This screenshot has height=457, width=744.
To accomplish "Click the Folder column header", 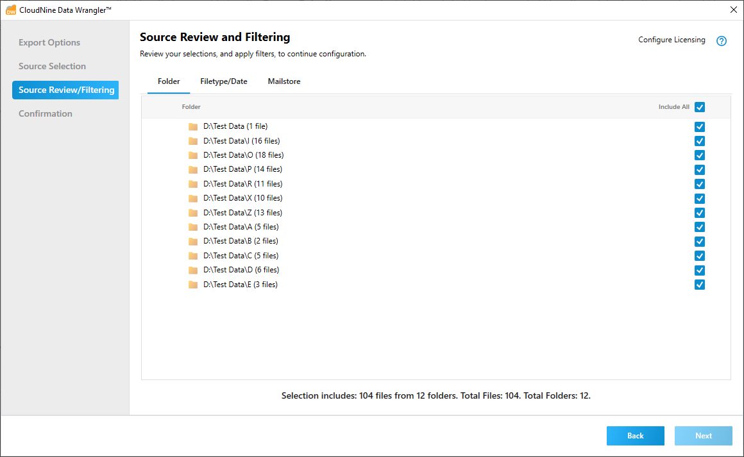I will coord(191,107).
